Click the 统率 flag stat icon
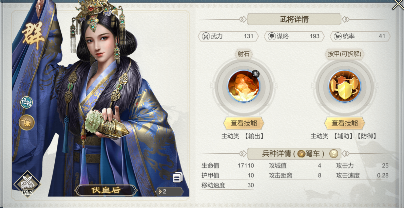 [338, 36]
